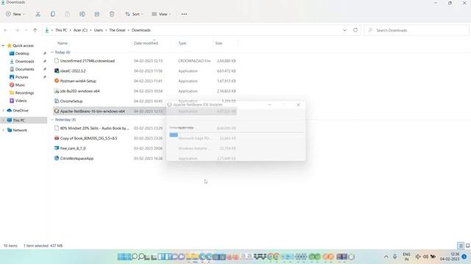The image size is (471, 264).
Task: Click Acer (C:) in the address bar
Action: point(80,30)
